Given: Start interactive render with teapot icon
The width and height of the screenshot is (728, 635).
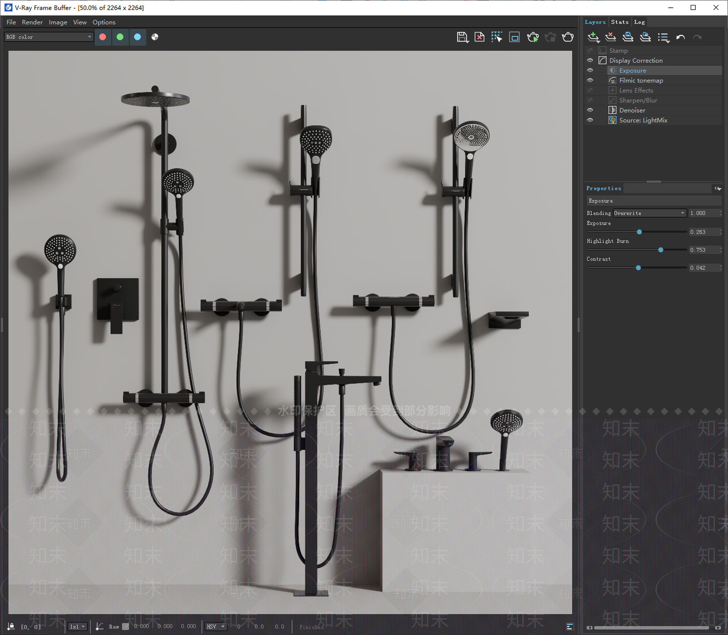Looking at the screenshot, I should [x=533, y=37].
